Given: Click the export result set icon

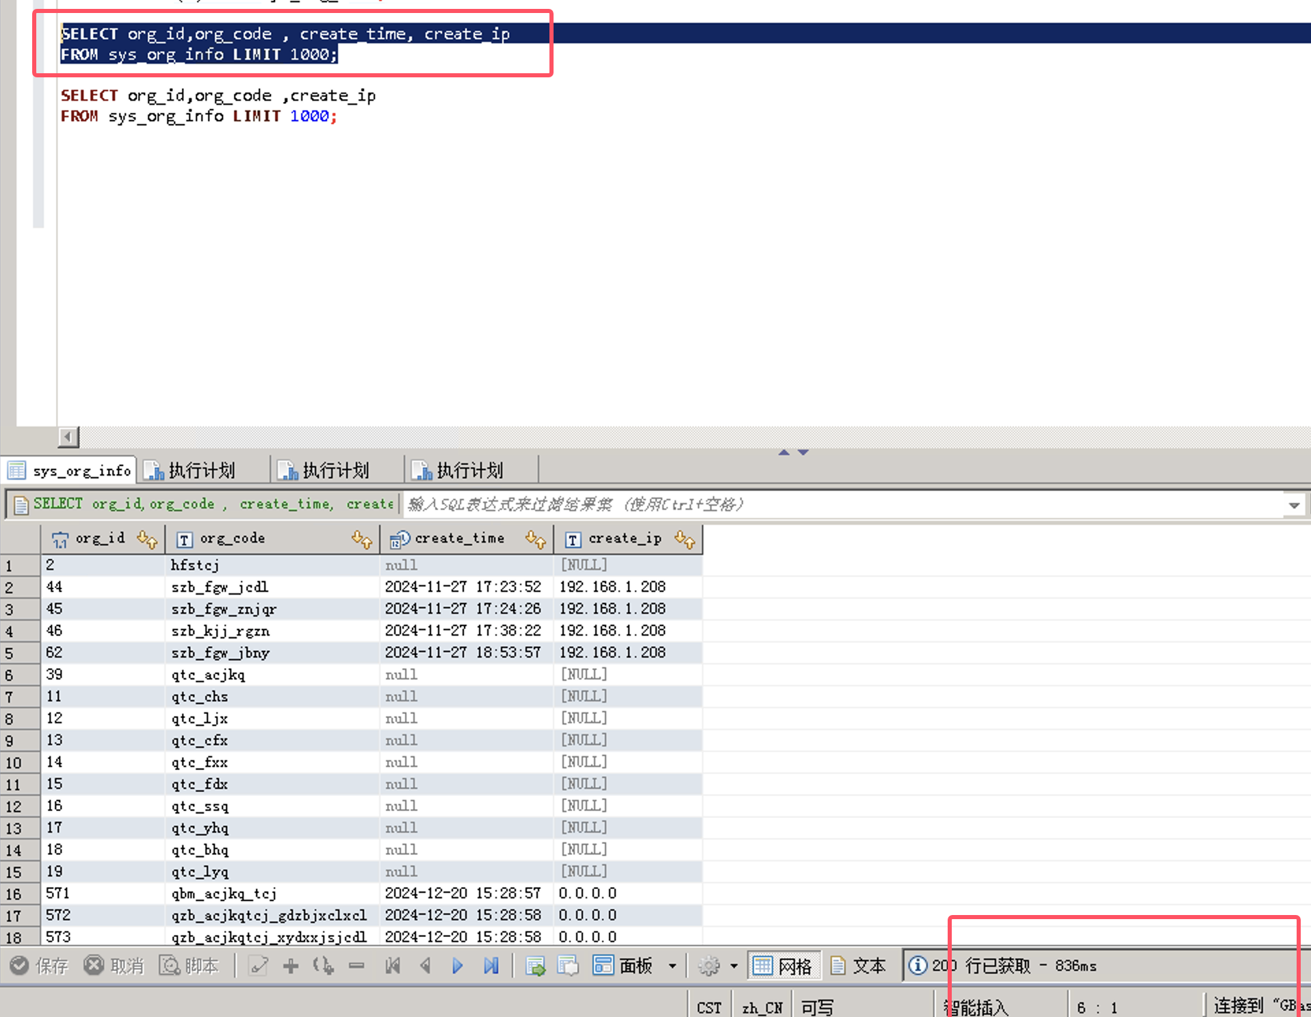Looking at the screenshot, I should pyautogui.click(x=535, y=966).
